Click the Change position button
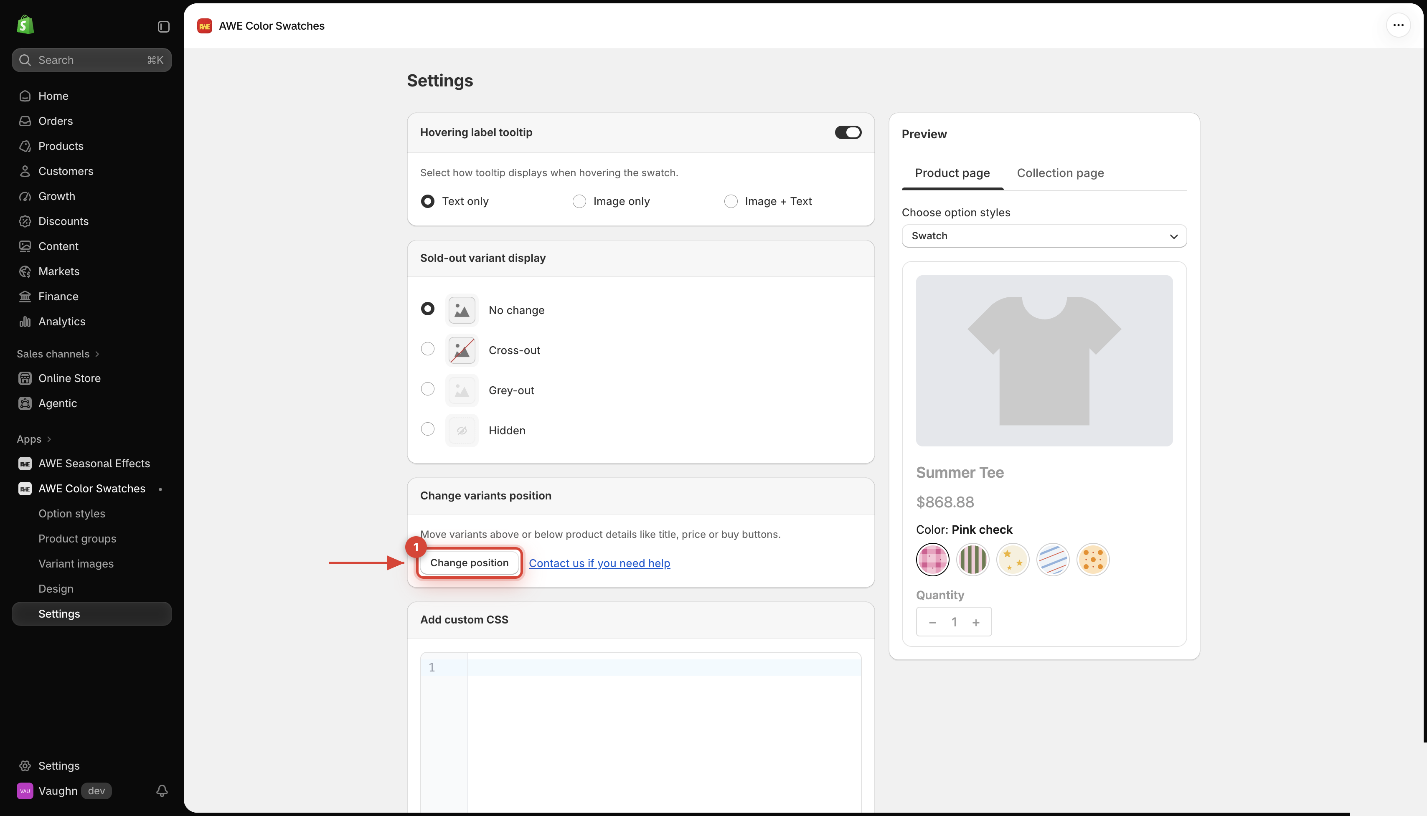The image size is (1427, 816). point(469,563)
